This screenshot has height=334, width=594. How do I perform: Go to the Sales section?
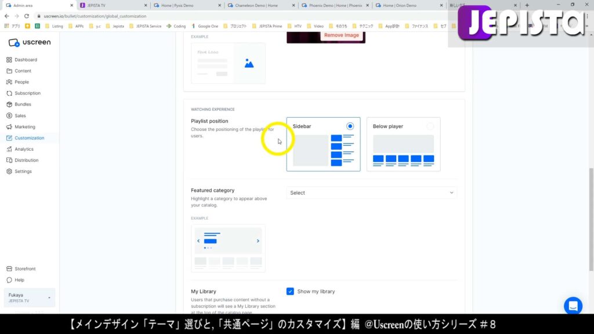click(x=16, y=115)
